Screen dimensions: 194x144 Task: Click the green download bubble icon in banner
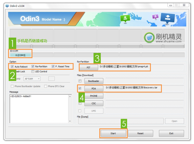coord(125,19)
